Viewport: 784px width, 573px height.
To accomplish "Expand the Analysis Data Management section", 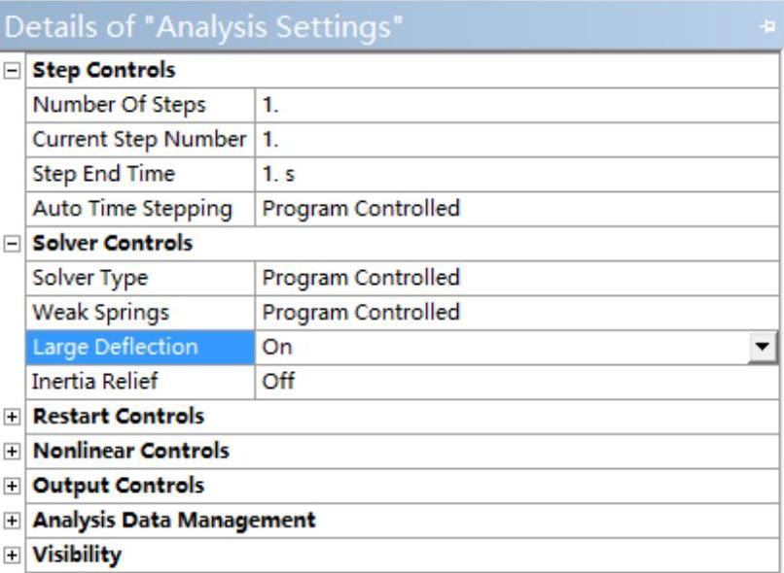I will 12,521.
